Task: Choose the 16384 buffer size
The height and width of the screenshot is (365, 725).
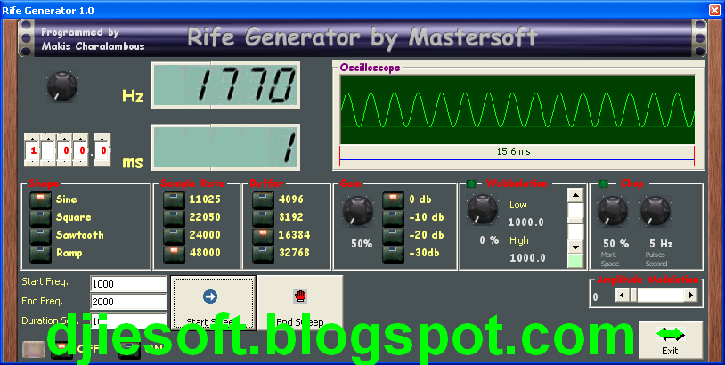Action: click(263, 236)
